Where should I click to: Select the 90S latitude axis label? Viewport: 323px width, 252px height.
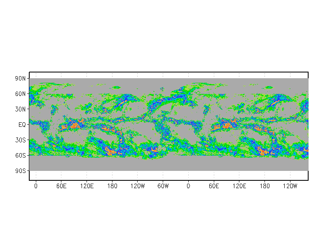click(x=21, y=171)
